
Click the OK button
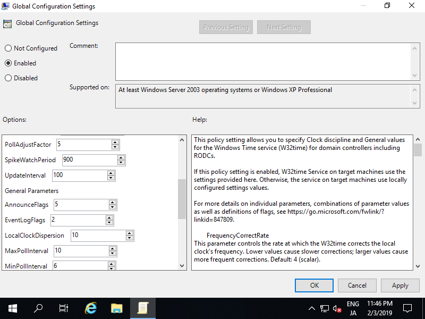point(314,286)
